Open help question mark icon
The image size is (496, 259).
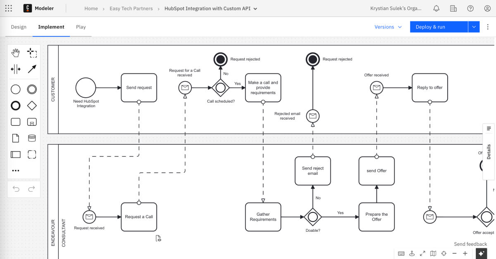point(470,8)
